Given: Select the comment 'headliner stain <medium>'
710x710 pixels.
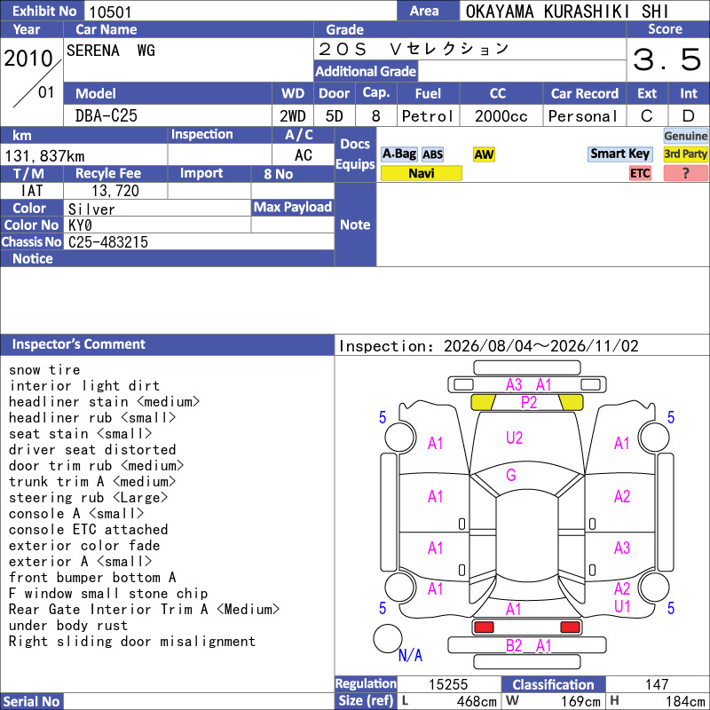Looking at the screenshot, I should pyautogui.click(x=104, y=402).
